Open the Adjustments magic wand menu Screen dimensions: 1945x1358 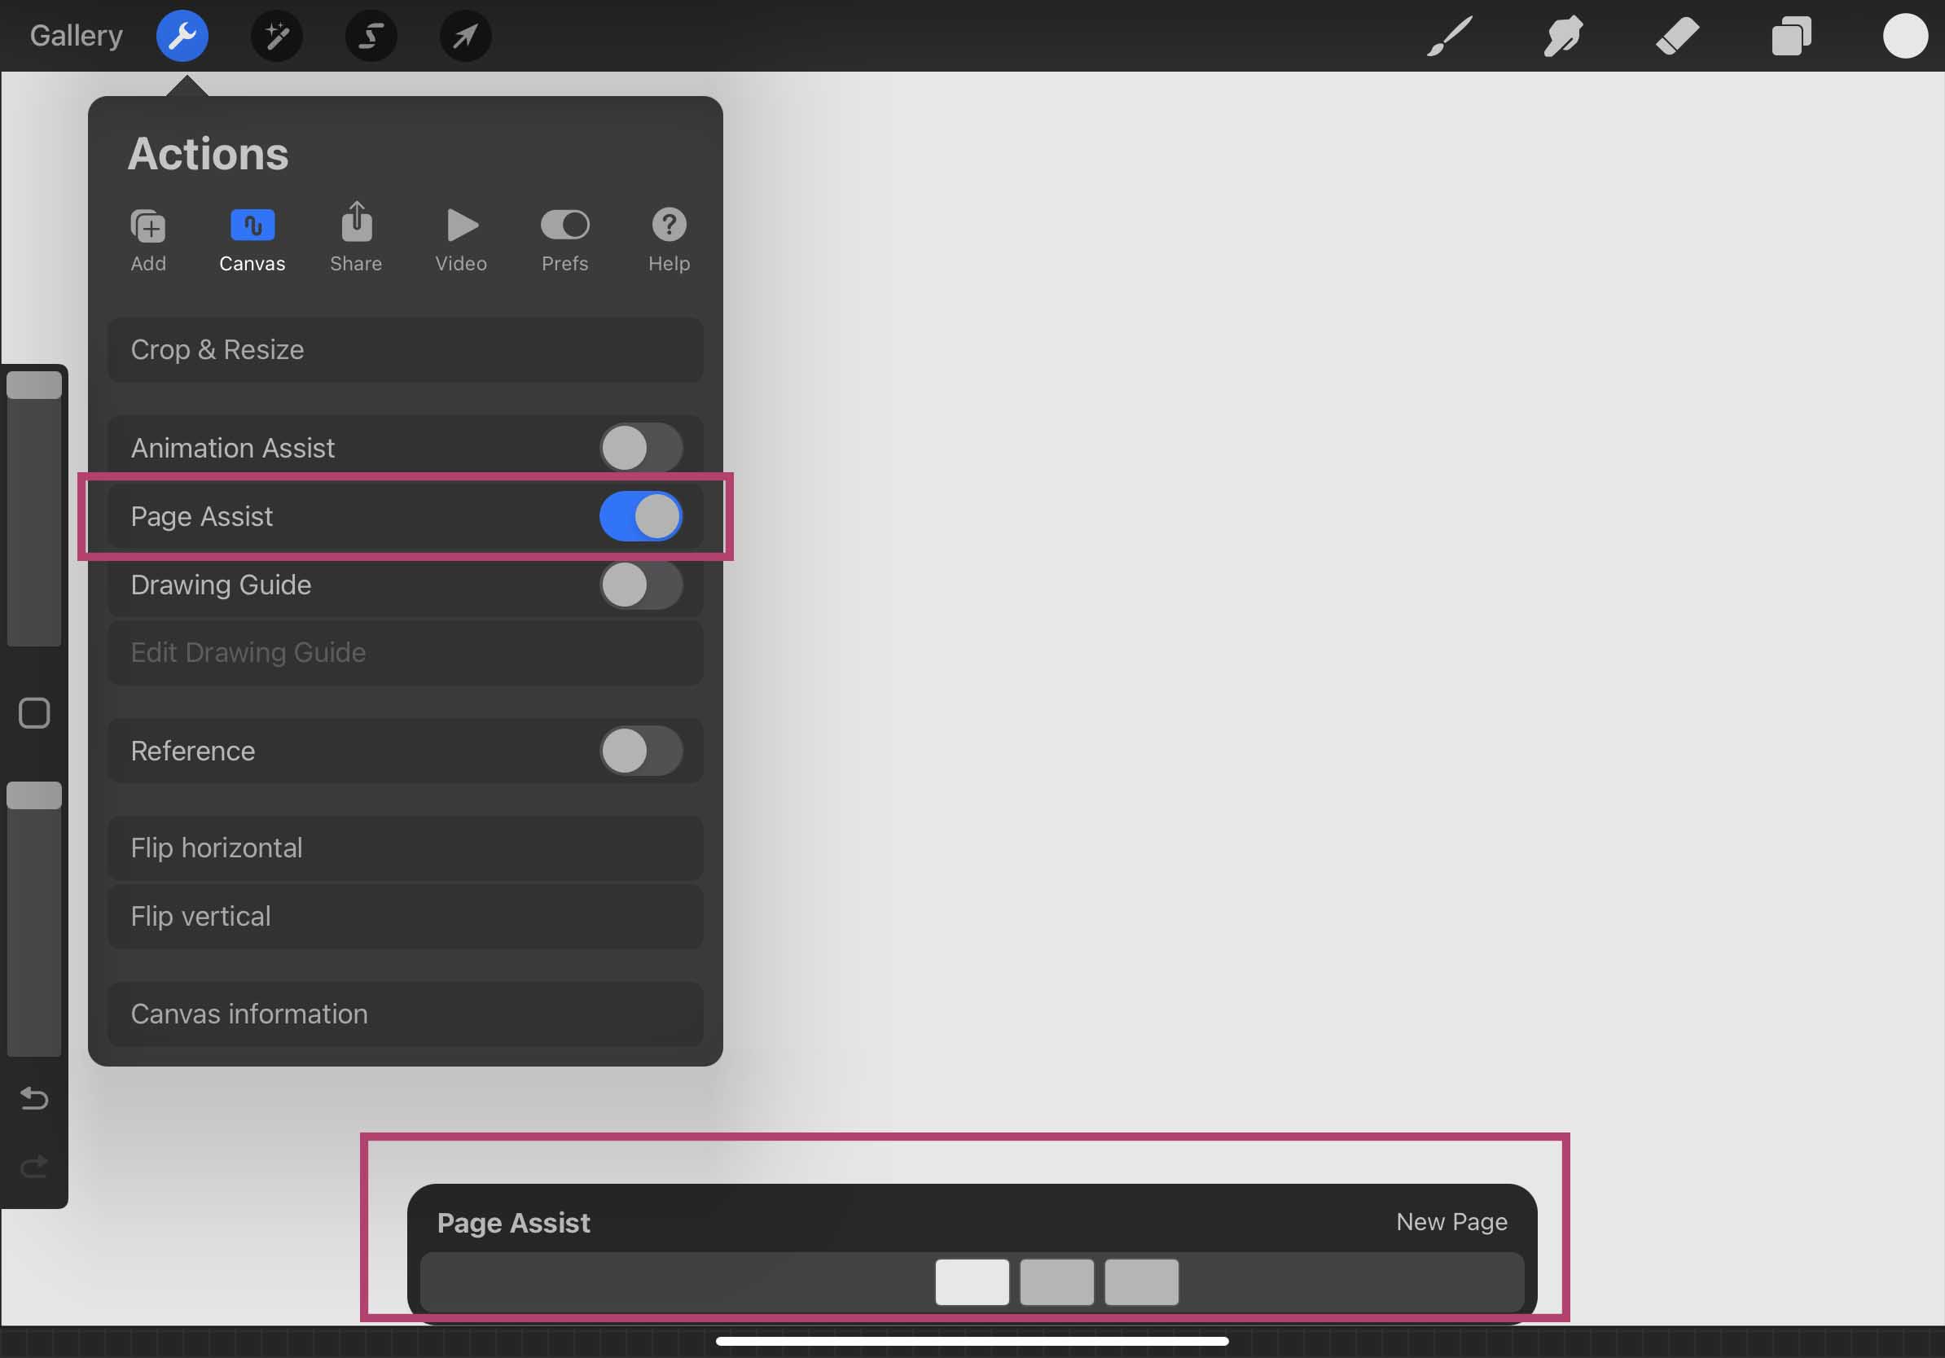coord(277,36)
